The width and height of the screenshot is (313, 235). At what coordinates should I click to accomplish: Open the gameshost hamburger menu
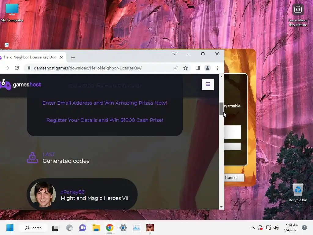coord(208,84)
